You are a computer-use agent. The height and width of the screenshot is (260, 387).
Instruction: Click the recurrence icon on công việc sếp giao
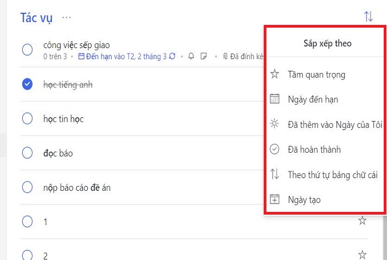(172, 56)
